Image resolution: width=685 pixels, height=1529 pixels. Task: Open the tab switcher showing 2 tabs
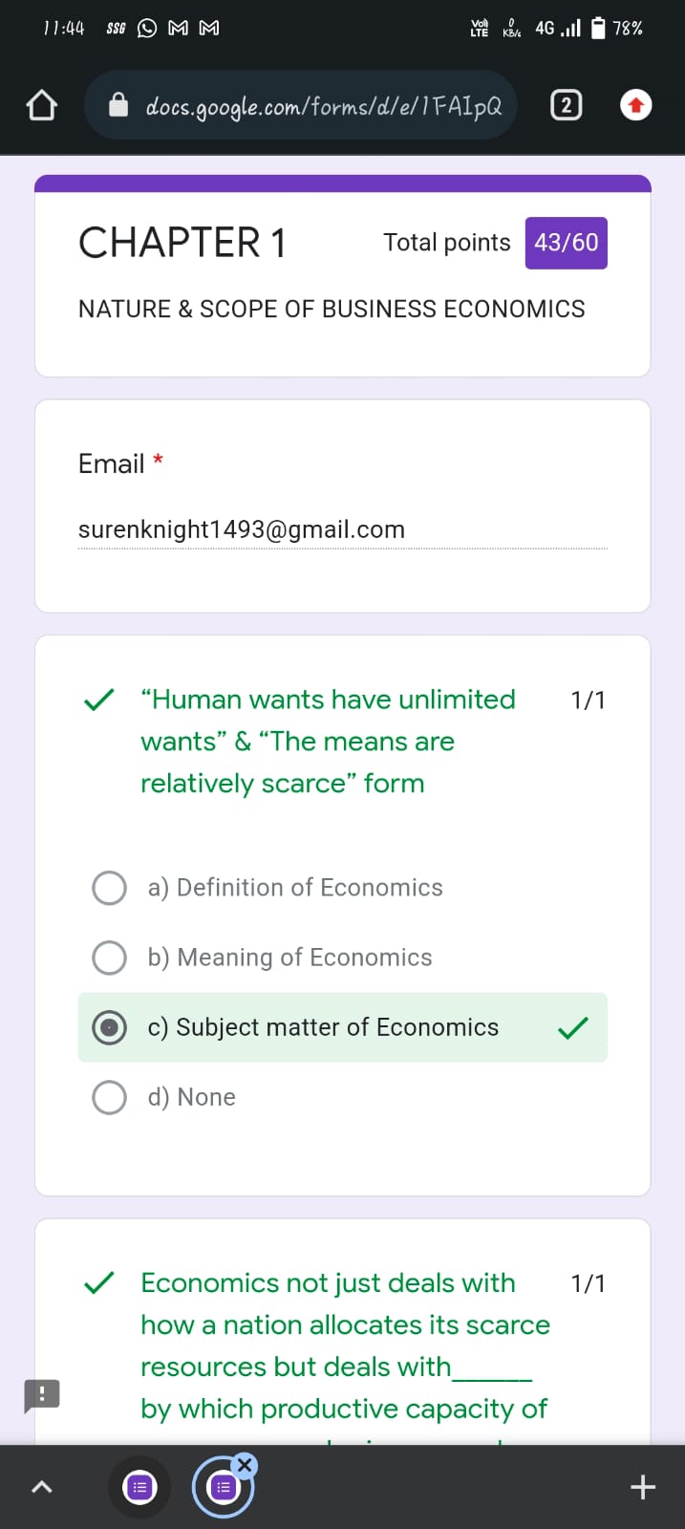(x=566, y=105)
